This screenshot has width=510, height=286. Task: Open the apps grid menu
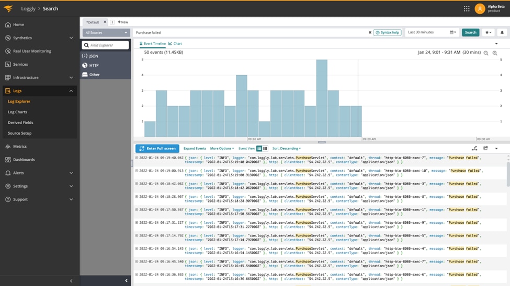pos(467,9)
